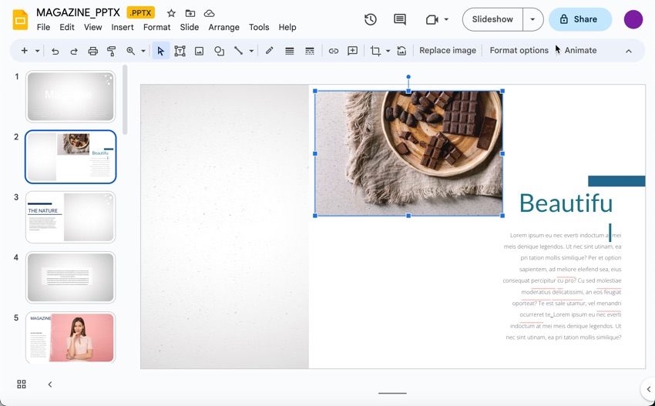Screen dimensions: 655x406
Task: Open the Edit menu
Action: 67,27
